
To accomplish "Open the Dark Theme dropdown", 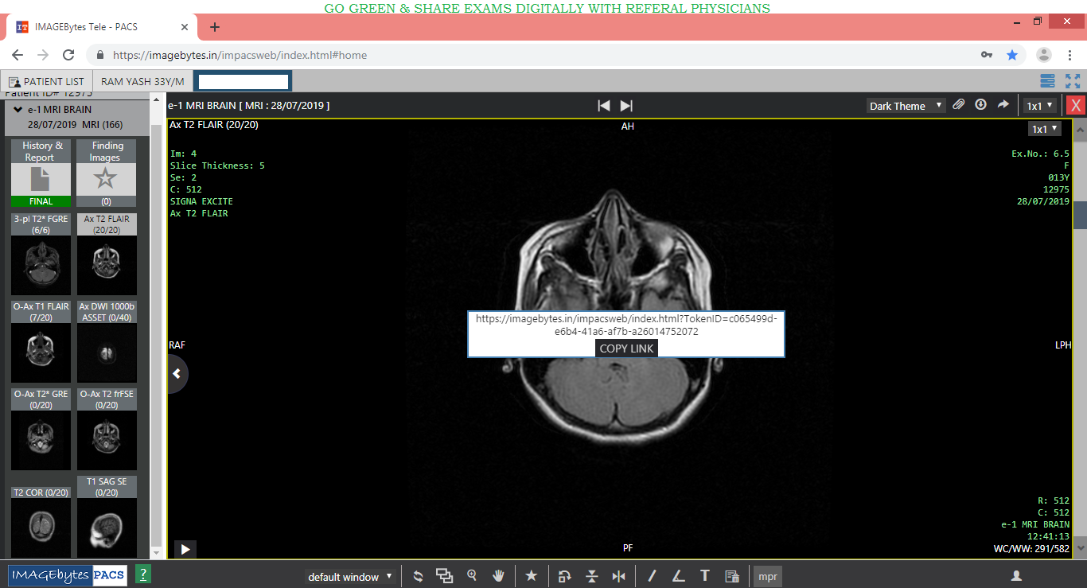I will point(906,106).
